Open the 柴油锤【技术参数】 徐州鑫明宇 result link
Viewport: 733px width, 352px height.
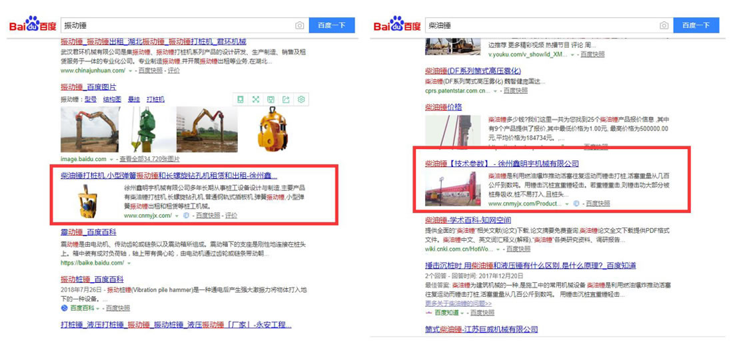tap(501, 163)
